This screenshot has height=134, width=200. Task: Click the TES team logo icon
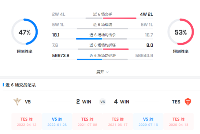pos(188,102)
